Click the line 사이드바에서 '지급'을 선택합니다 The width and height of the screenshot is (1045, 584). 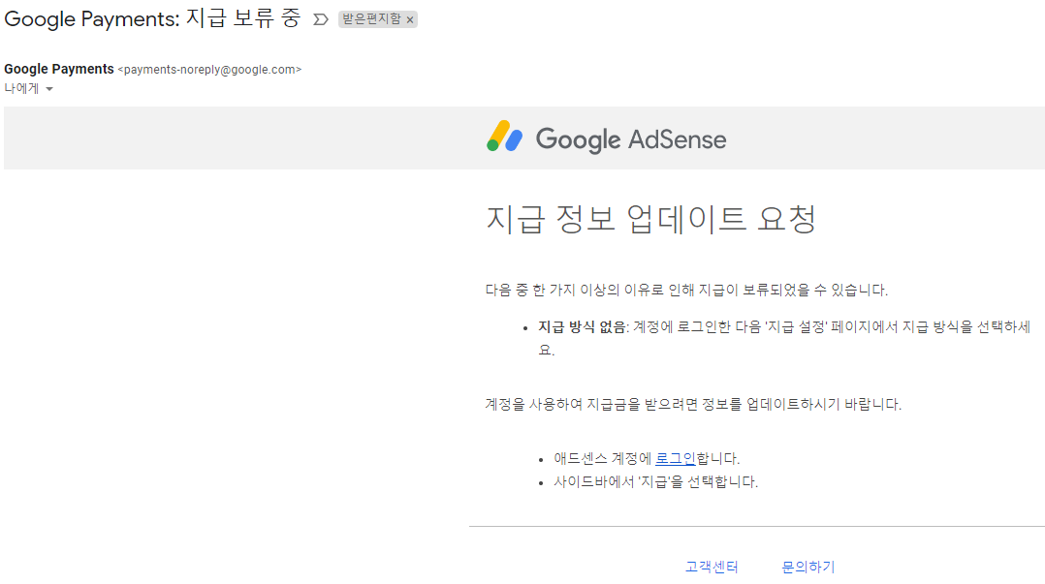pos(655,481)
